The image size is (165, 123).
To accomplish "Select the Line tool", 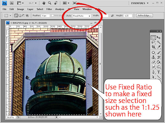I will (x=158, y=77).
